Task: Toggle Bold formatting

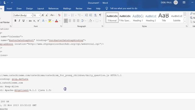Action: point(15,21)
